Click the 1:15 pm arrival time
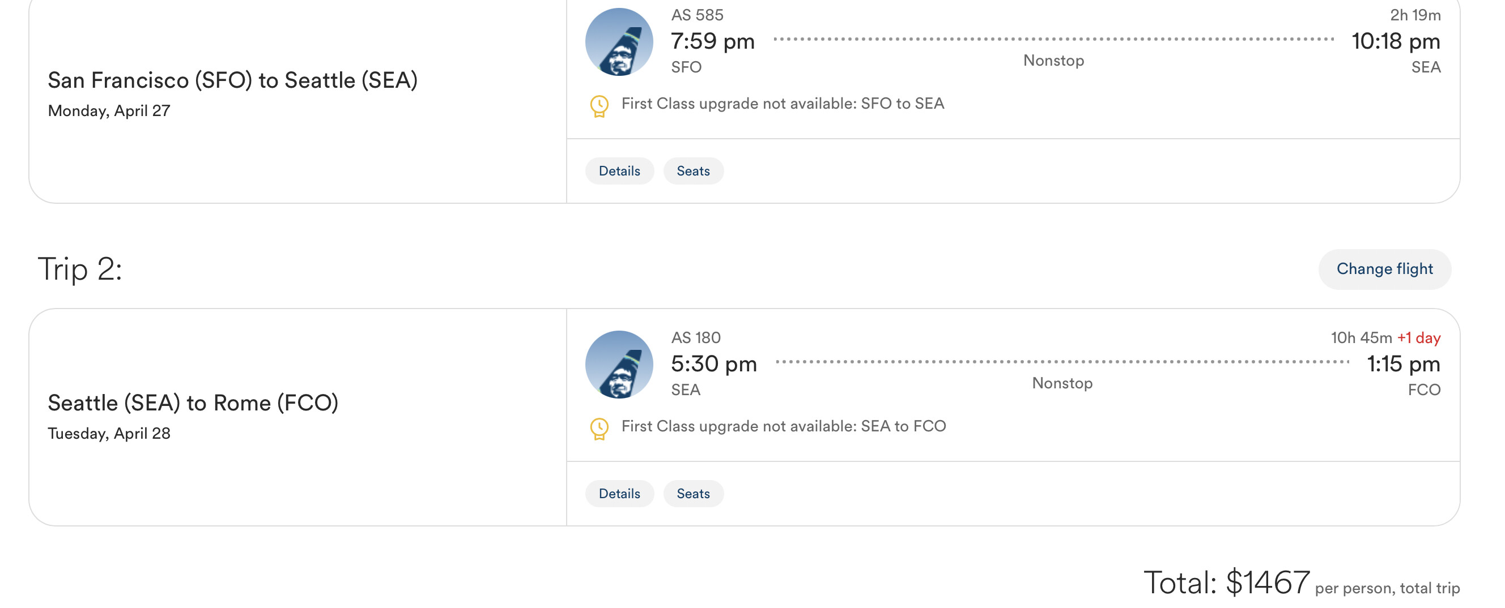The height and width of the screenshot is (608, 1505). (1403, 364)
